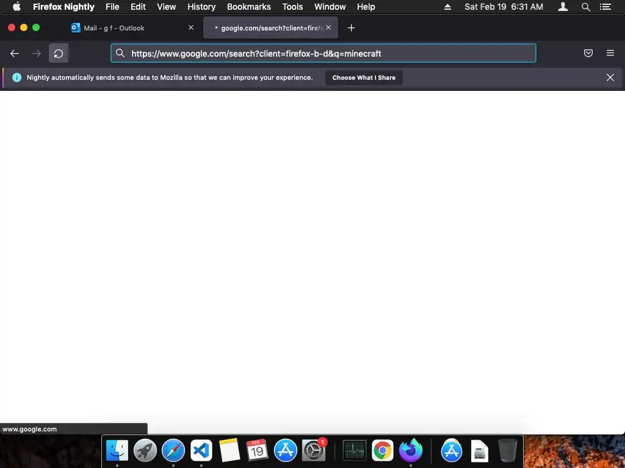The image size is (625, 468).
Task: Click the info icon in notification bar
Action: click(x=16, y=77)
